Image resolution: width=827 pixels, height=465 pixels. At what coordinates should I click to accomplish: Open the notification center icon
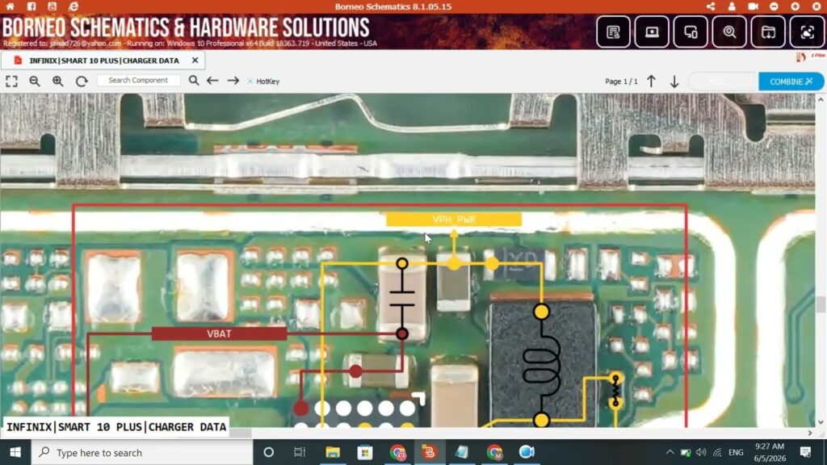point(805,452)
